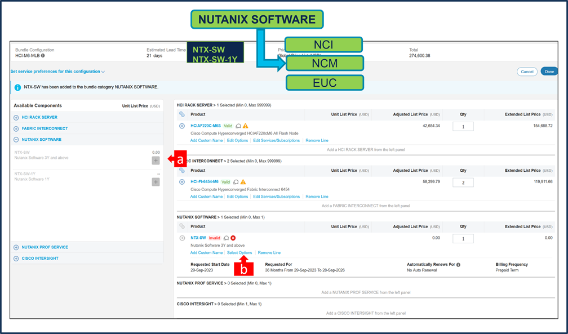Screen dimensions: 568x334
Task: Click the info icon next to HCI-M6-MLB
Action: [43, 56]
